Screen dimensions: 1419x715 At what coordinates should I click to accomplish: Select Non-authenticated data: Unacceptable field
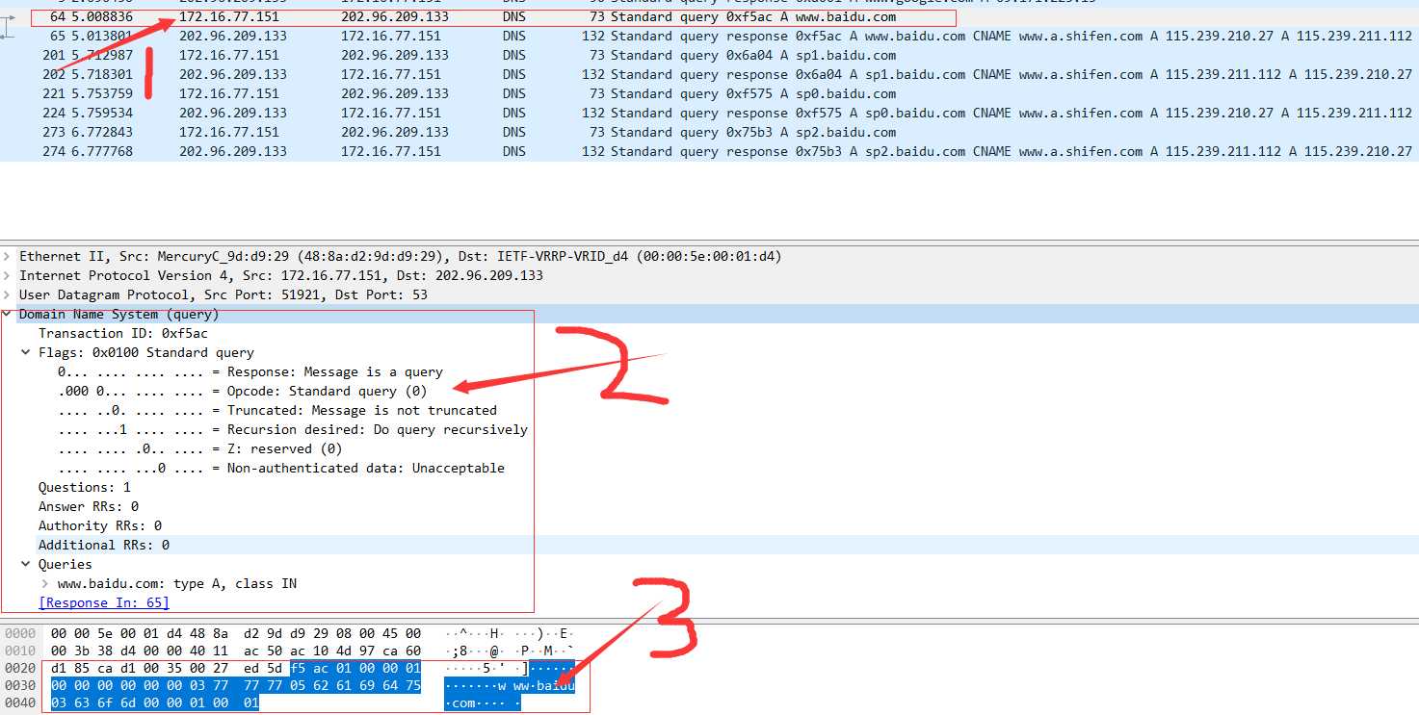[x=281, y=468]
